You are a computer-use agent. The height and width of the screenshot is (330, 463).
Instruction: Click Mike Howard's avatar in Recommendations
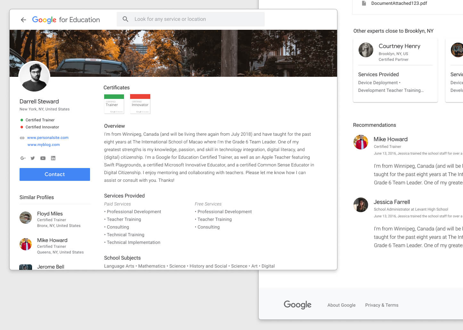click(x=361, y=142)
